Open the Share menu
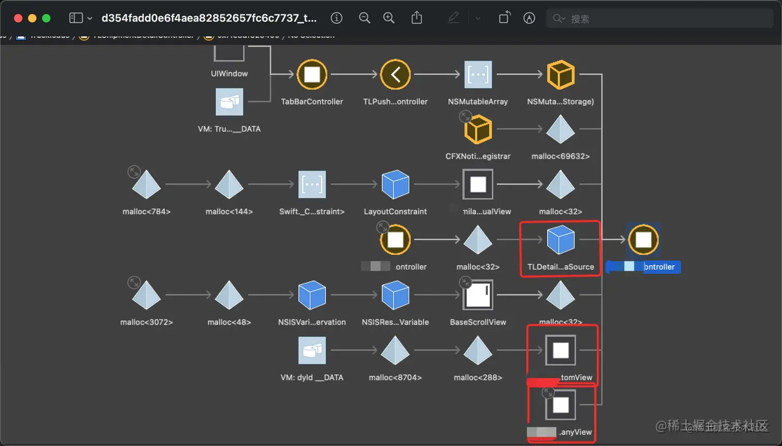 [417, 18]
